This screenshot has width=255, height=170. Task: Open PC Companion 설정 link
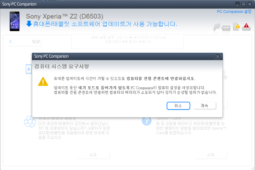[x=234, y=12]
